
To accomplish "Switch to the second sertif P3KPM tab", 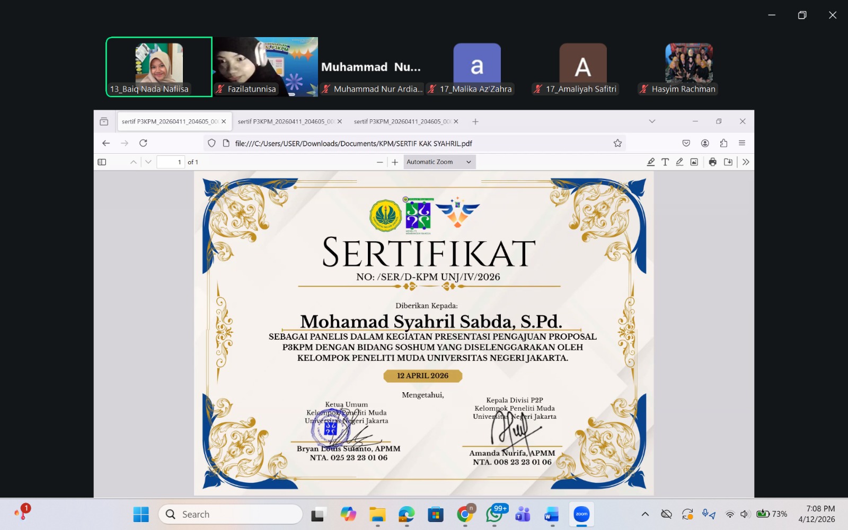I will (x=286, y=121).
